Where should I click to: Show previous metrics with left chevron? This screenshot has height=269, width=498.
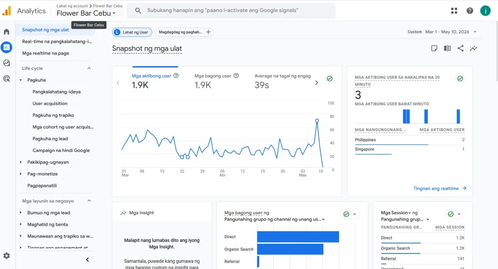tap(118, 83)
